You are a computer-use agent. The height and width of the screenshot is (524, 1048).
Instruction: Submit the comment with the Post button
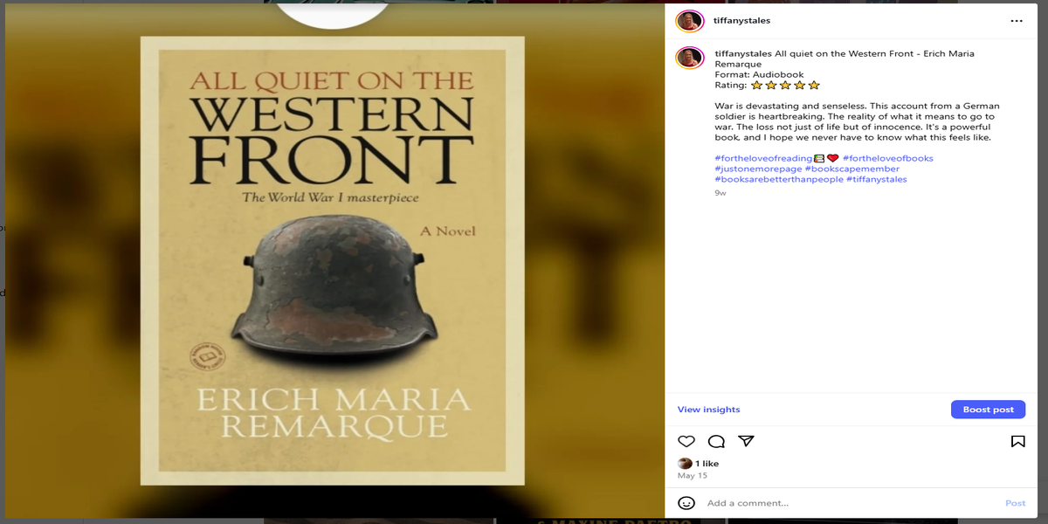(x=1015, y=503)
